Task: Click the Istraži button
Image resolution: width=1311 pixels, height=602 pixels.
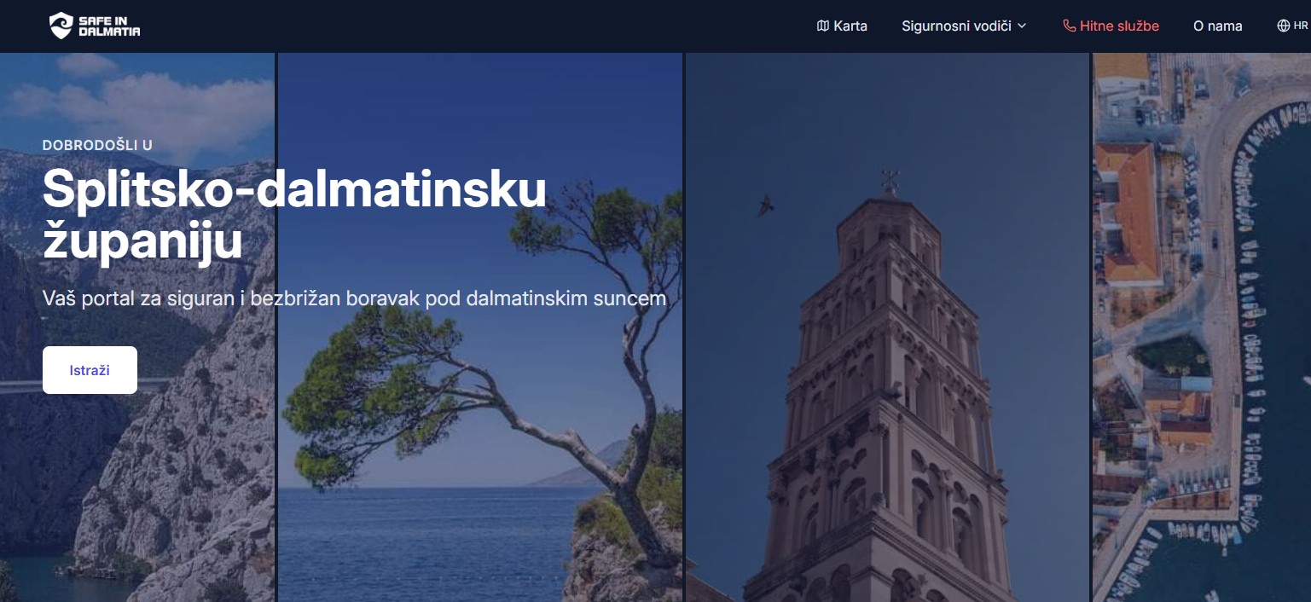Action: tap(90, 370)
